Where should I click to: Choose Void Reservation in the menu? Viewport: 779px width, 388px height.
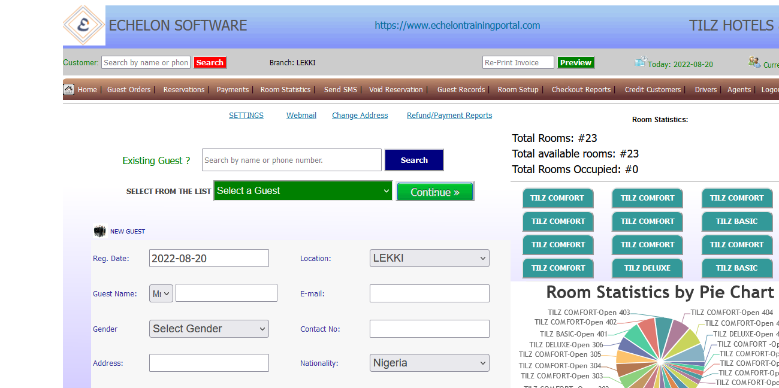click(x=396, y=90)
